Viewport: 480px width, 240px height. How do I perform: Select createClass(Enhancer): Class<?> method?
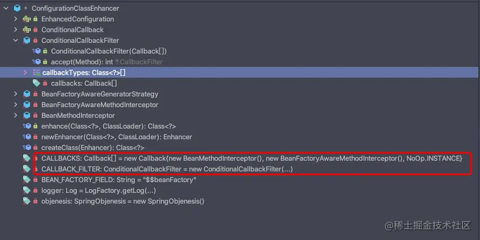pyautogui.click(x=93, y=147)
